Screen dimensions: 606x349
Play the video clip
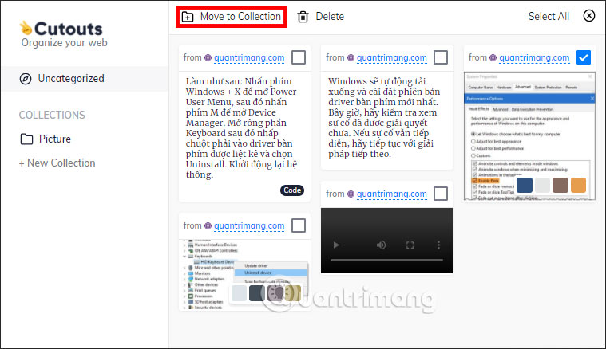(x=336, y=245)
